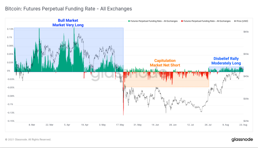Click the 23. Aug date on x-axis

coord(243,125)
